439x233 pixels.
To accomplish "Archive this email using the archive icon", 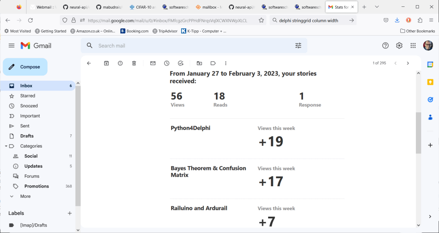I will [106, 63].
